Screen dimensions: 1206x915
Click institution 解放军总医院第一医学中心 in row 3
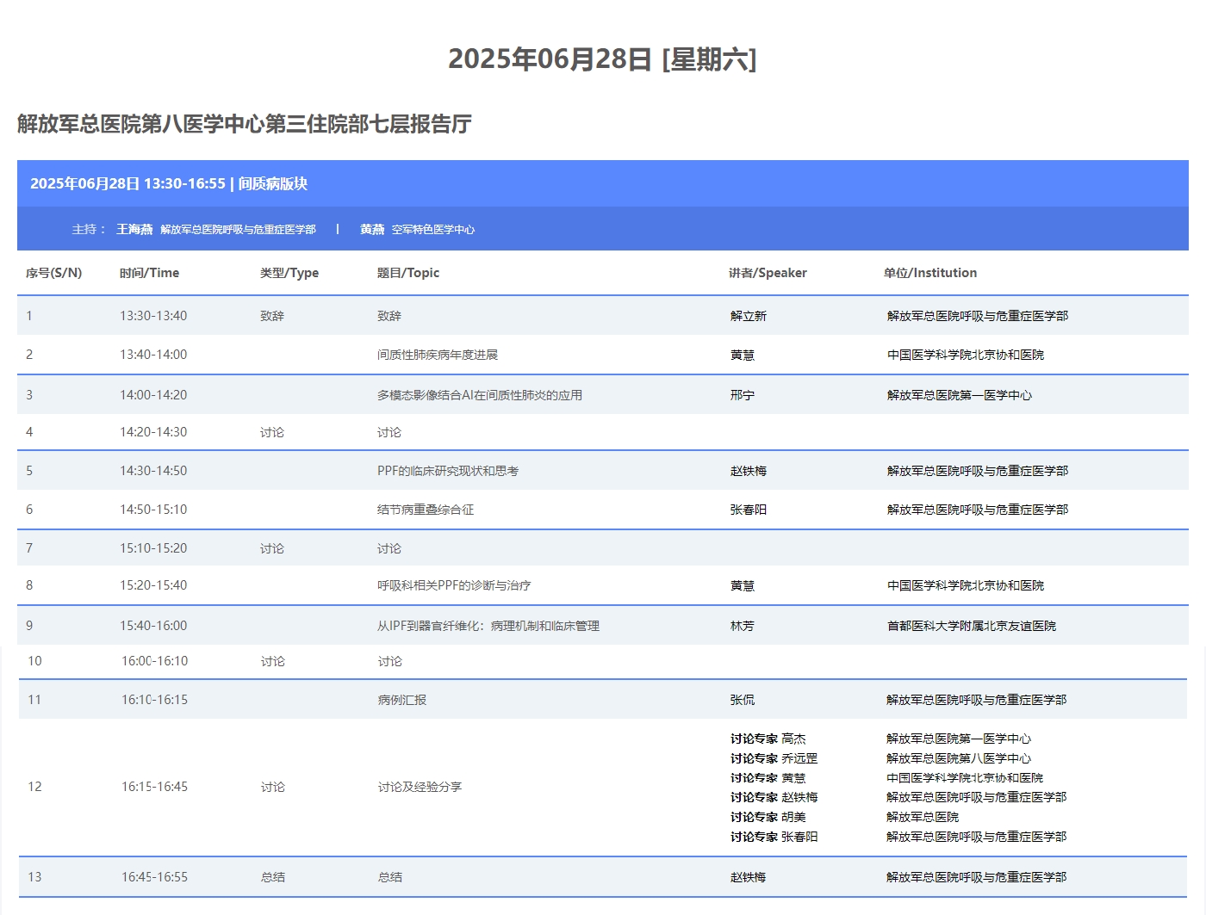(x=960, y=395)
